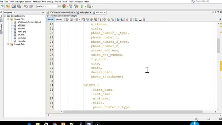The height and width of the screenshot is (125, 222).
Task: Switch to Source view of add.php
Action: pyautogui.click(x=50, y=19)
